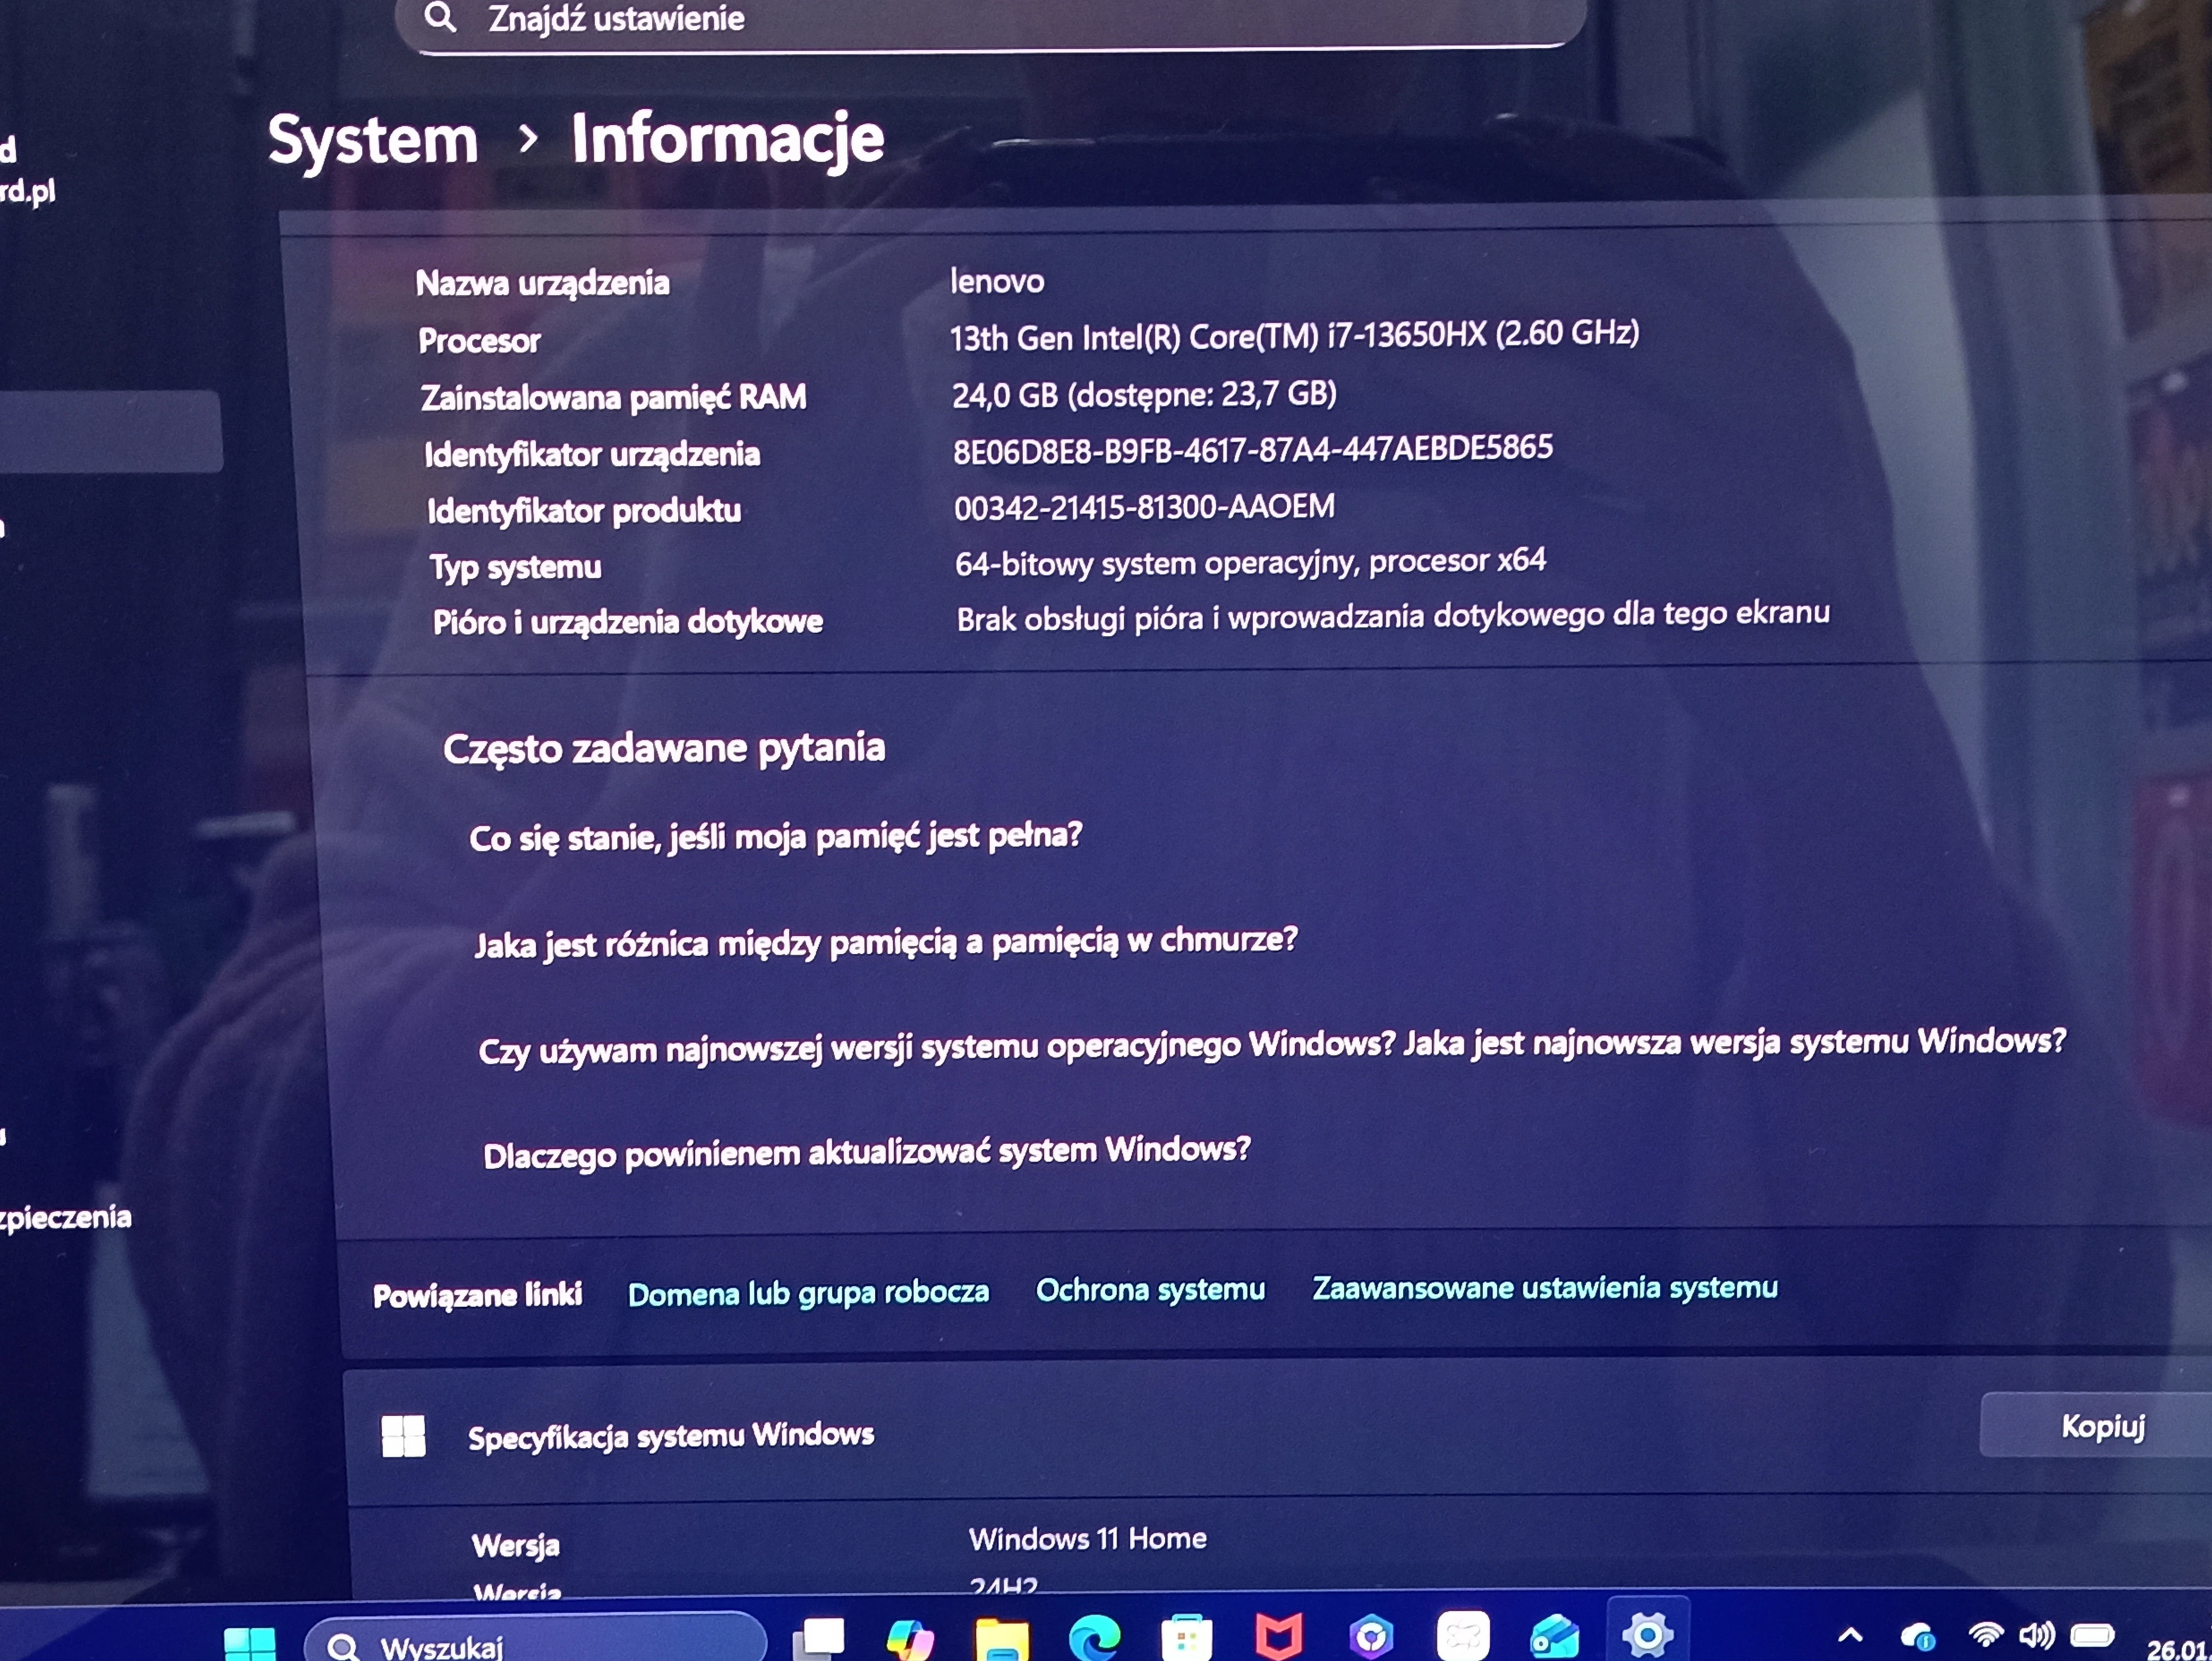This screenshot has width=2212, height=1661.
Task: Expand hidden icons in system tray
Action: coord(1851,1634)
